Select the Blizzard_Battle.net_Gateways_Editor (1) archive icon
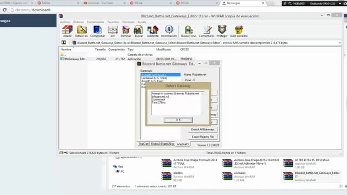The image size is (347, 195). pyautogui.click(x=288, y=176)
